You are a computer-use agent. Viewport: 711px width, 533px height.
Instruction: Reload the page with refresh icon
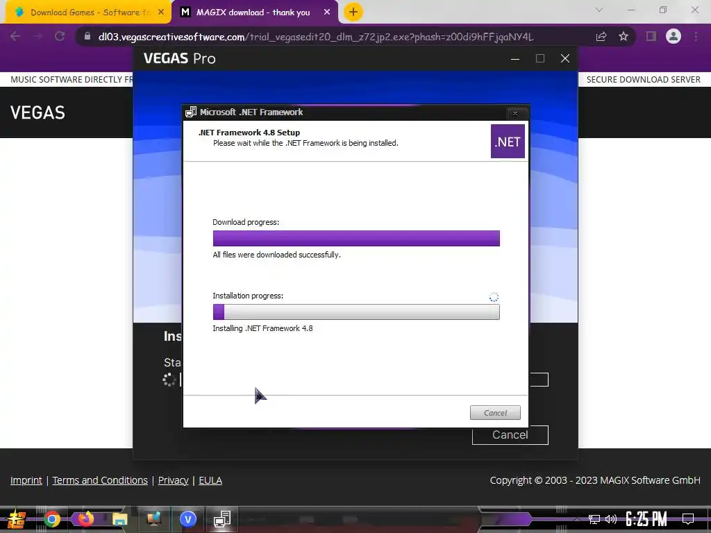pyautogui.click(x=60, y=37)
